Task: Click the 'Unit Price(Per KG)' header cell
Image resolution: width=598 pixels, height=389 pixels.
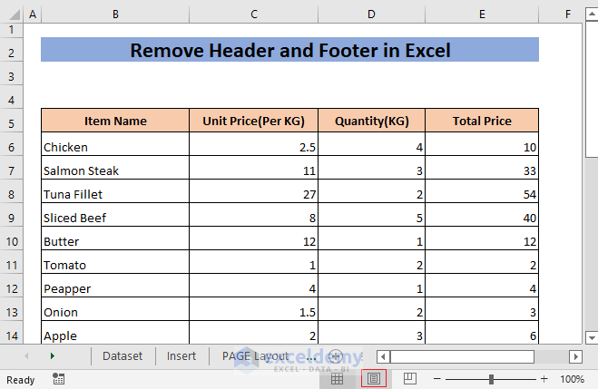Action: tap(253, 121)
